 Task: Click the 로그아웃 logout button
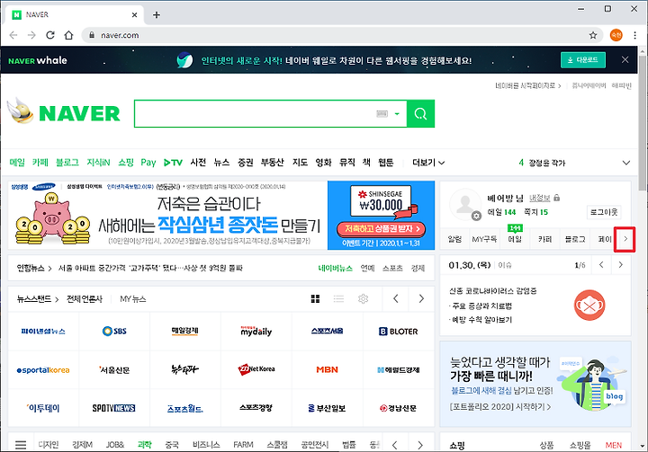pos(604,212)
